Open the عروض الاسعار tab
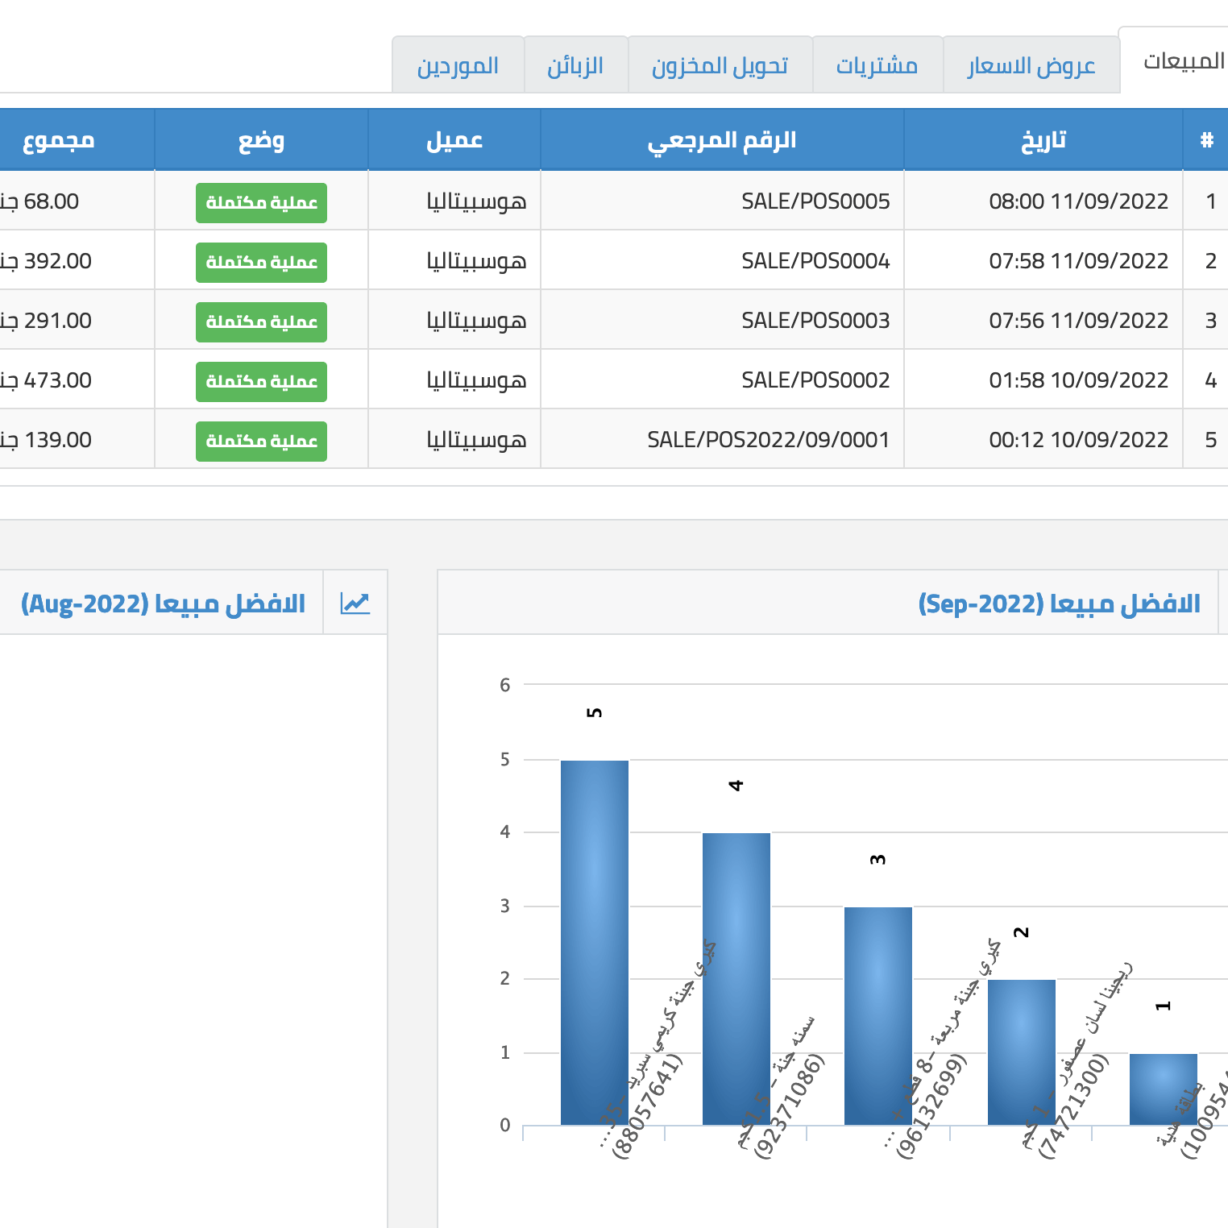Screen dimensions: 1228x1228 coord(1031,65)
